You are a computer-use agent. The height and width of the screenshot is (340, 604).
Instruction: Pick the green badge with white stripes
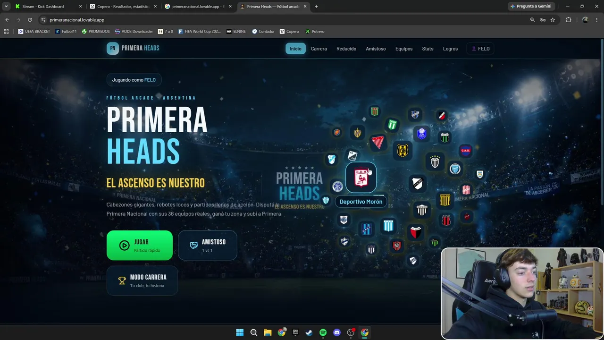click(392, 125)
